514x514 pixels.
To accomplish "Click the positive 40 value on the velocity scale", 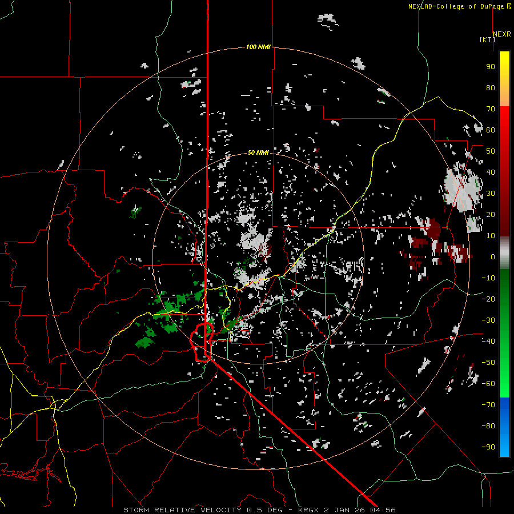I will 491,172.
